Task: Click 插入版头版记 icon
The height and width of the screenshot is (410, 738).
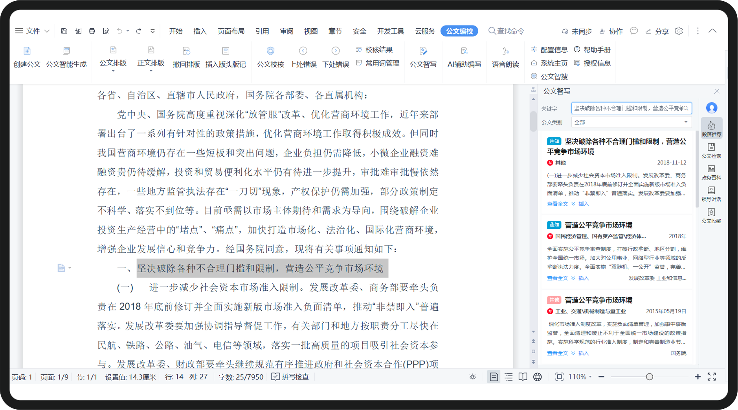Action: (x=226, y=51)
